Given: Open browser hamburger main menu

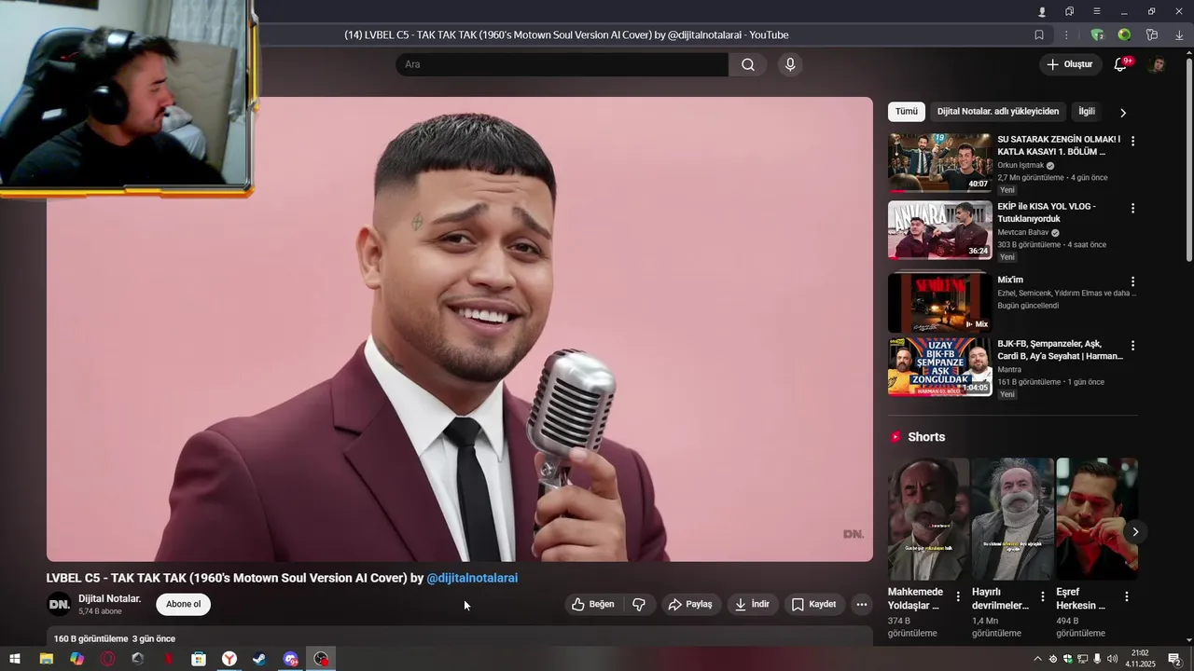Looking at the screenshot, I should pyautogui.click(x=1097, y=11).
